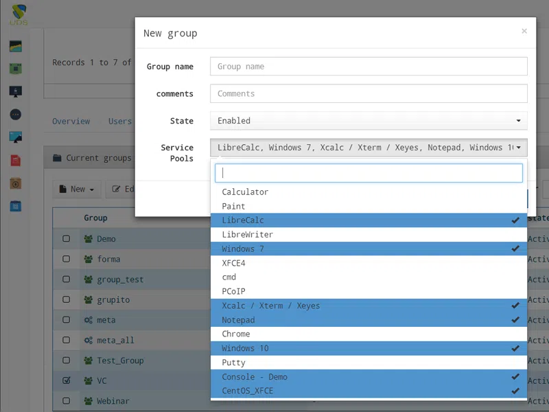The image size is (549, 412).
Task: Click group icon beside Test_Group
Action: pyautogui.click(x=89, y=360)
